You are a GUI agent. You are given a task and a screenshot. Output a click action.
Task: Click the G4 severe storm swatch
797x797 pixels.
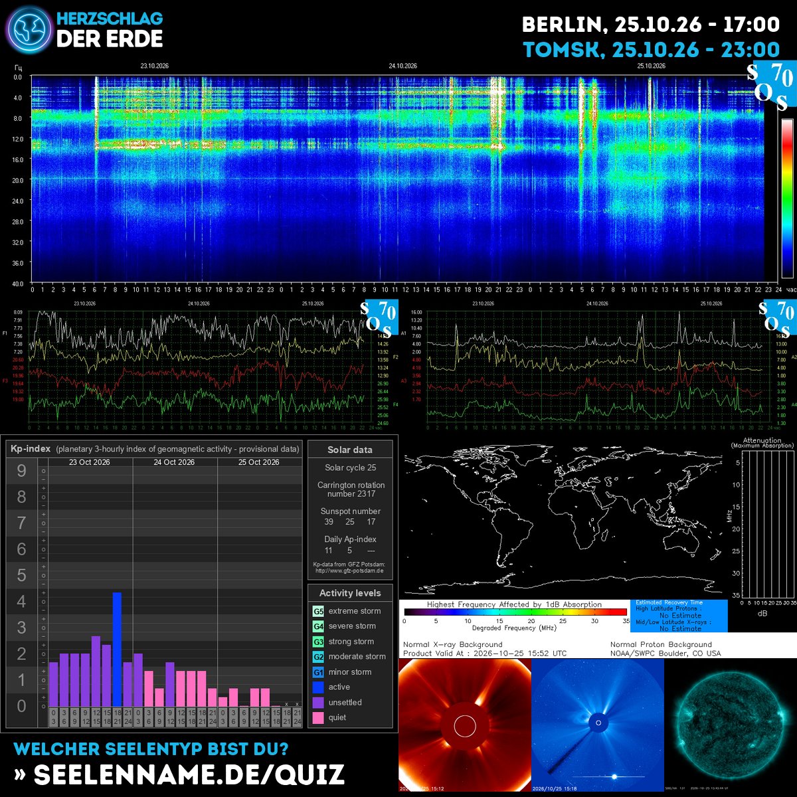[x=319, y=626]
